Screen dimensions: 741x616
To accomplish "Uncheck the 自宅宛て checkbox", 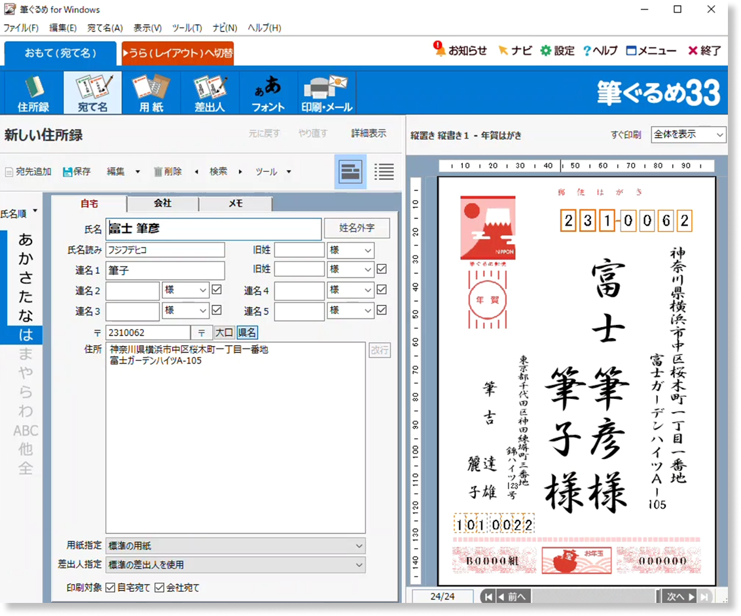I will tap(110, 588).
